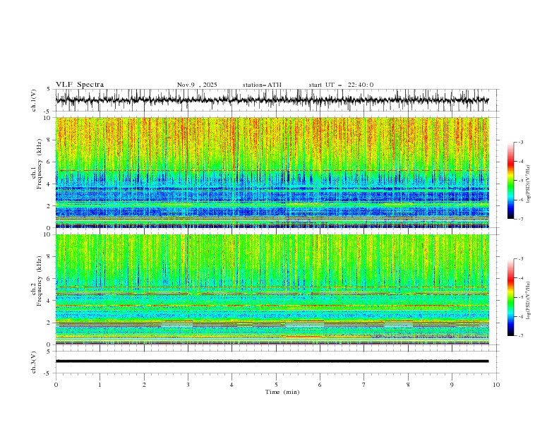Image resolution: width=559 pixels, height=432 pixels.
Task: Click the "ch.3(V)" axis label
Action: pos(33,362)
